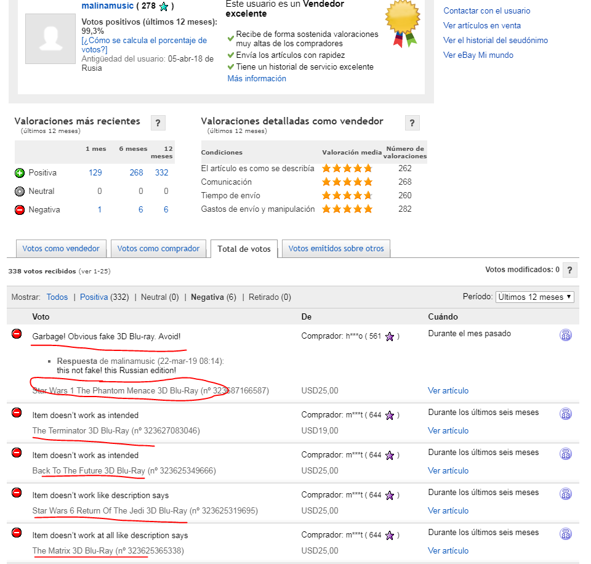
Task: Click Ver artículo for Terminator 3D Blu-Ray
Action: coord(448,430)
